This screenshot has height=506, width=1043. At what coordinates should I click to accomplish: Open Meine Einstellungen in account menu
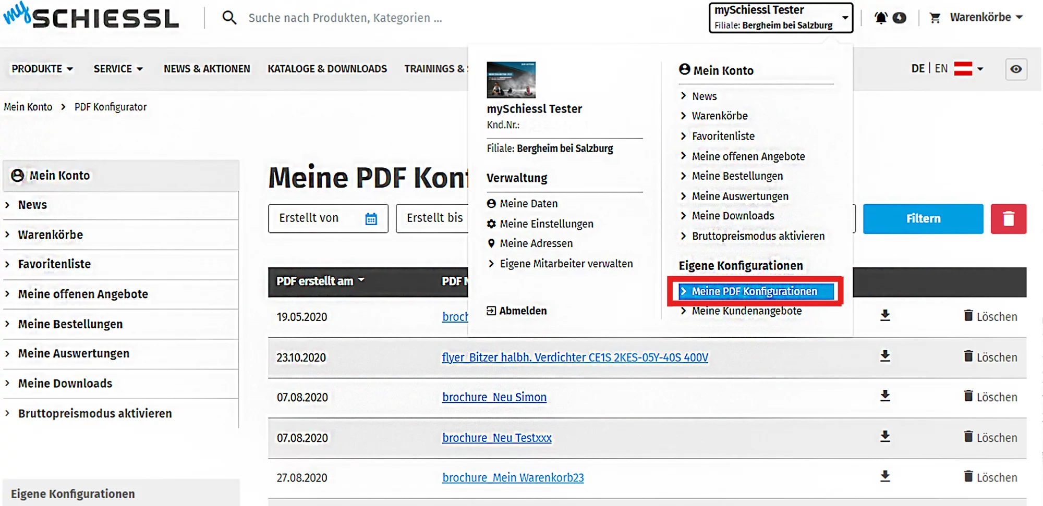tap(546, 224)
